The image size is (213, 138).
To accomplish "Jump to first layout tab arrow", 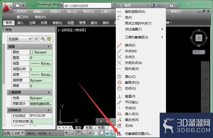I will 59,127.
